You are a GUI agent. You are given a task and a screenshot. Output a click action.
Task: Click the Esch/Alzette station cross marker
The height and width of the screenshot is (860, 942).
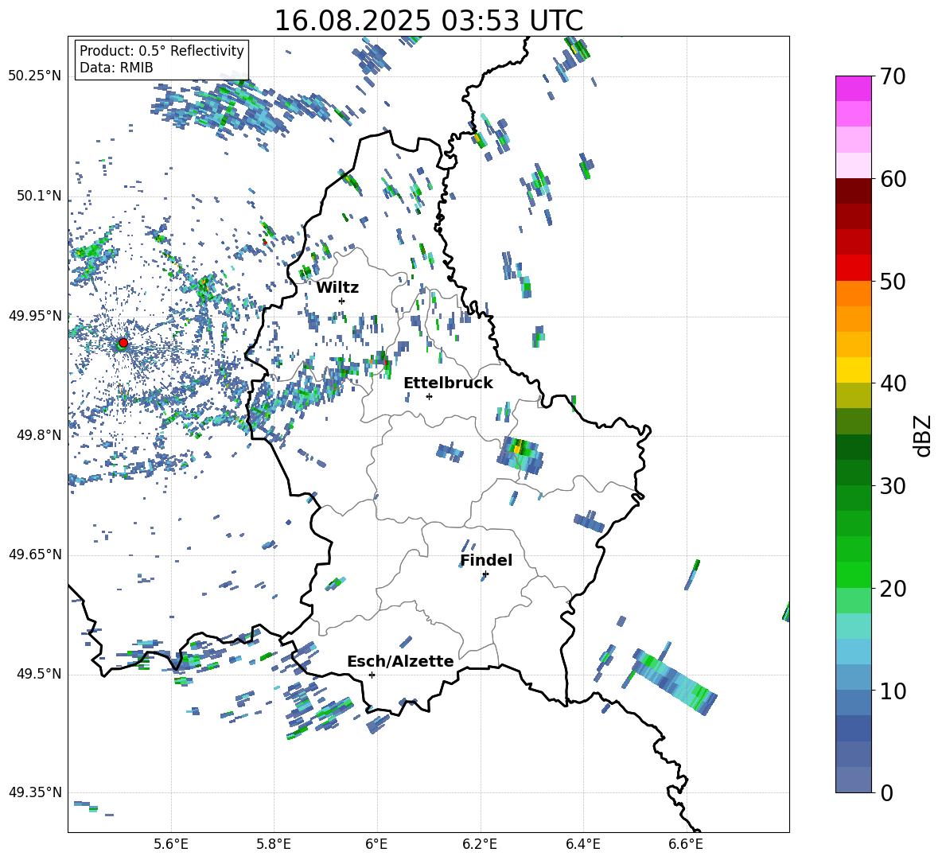(372, 675)
